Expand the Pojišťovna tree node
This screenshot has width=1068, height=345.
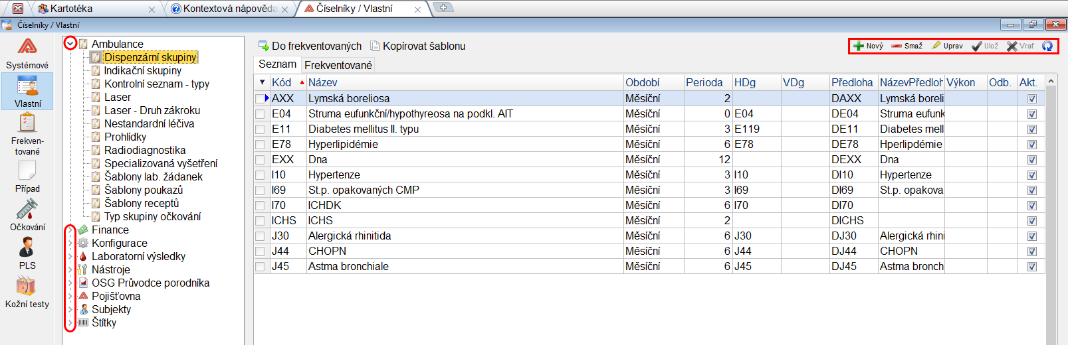point(70,297)
